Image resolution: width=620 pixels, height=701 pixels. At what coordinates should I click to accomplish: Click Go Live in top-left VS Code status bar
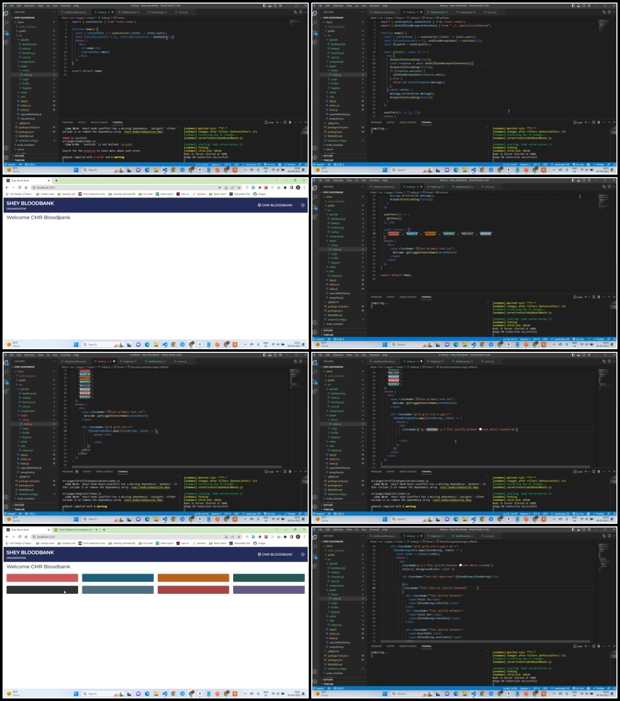[269, 164]
